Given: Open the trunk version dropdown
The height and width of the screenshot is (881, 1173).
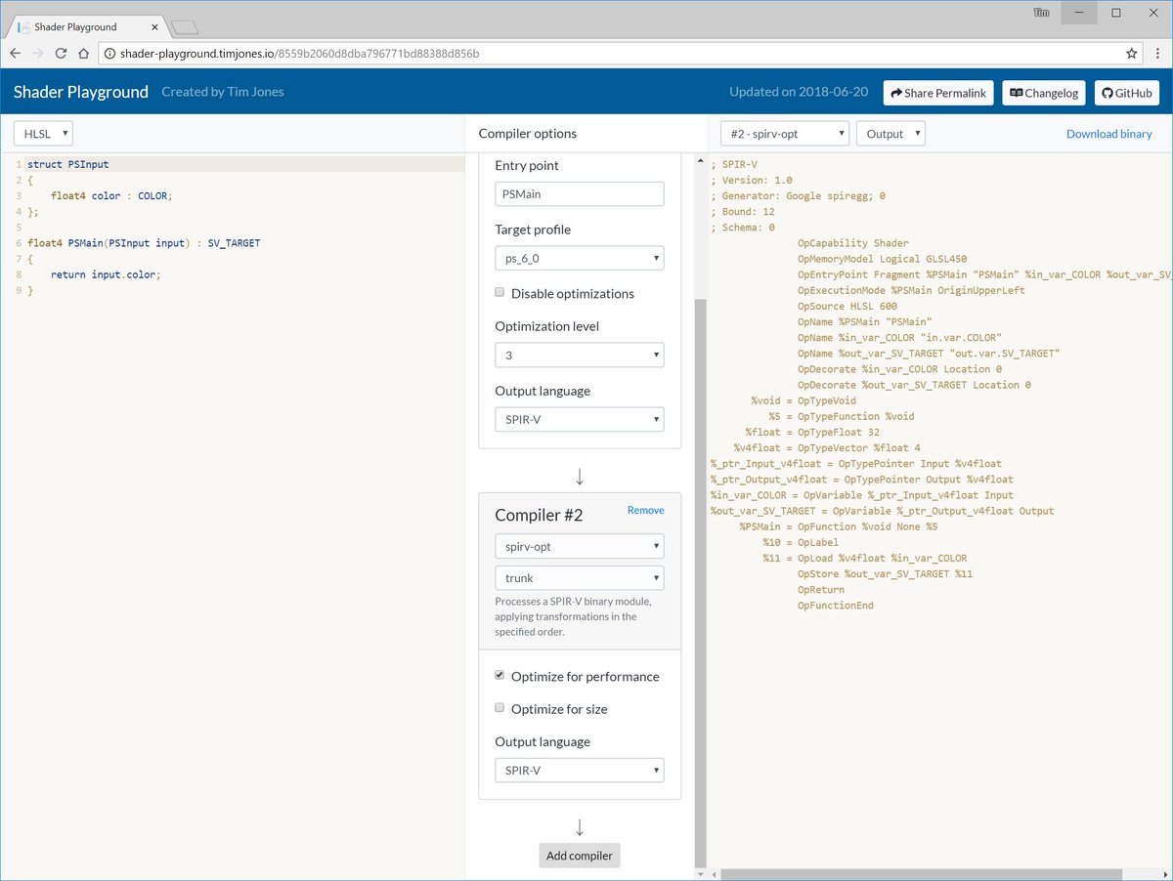Looking at the screenshot, I should point(580,577).
